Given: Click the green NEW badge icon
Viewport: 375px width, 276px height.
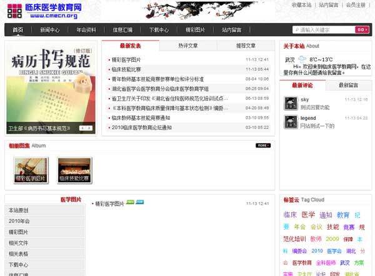Looking at the screenshot, I should point(130,202).
